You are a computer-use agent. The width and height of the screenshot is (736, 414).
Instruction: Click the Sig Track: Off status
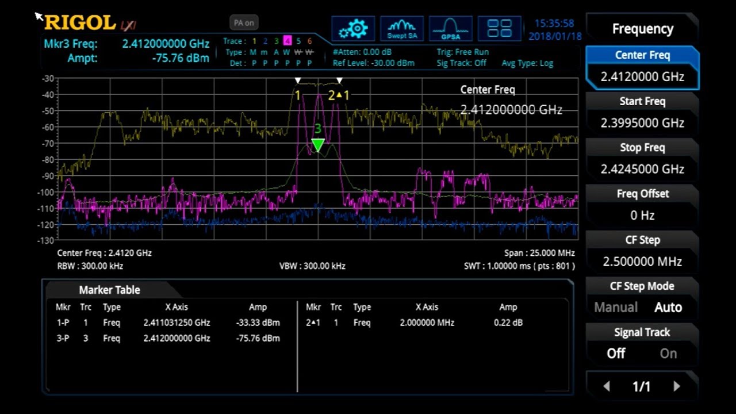click(461, 63)
